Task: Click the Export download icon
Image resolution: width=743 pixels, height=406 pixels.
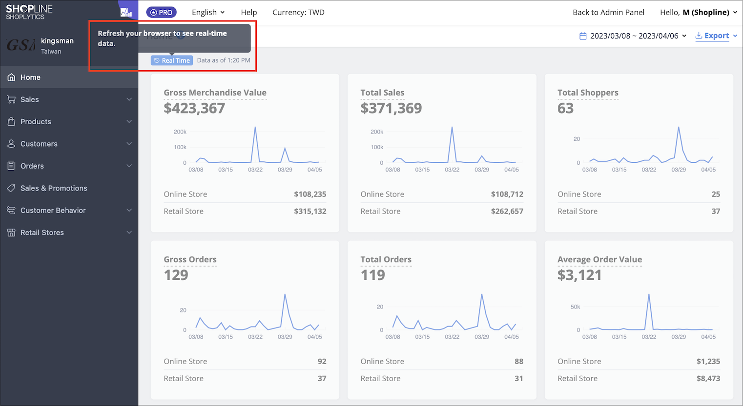Action: pyautogui.click(x=699, y=36)
